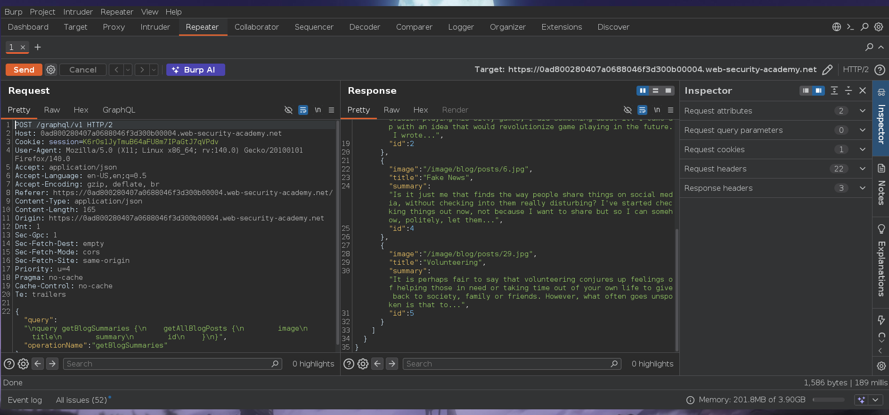This screenshot has height=415, width=889.
Task: Add a new Repeater tab
Action: (38, 47)
